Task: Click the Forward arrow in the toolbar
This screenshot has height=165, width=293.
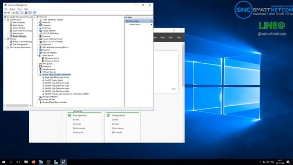Action: pyautogui.click(x=9, y=13)
